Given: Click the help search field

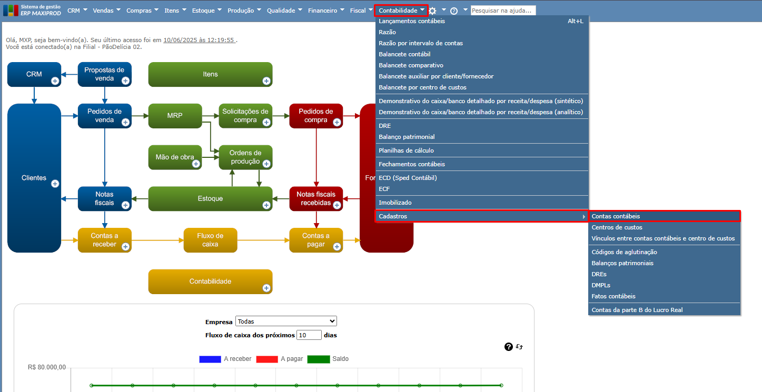Looking at the screenshot, I should pyautogui.click(x=503, y=11).
